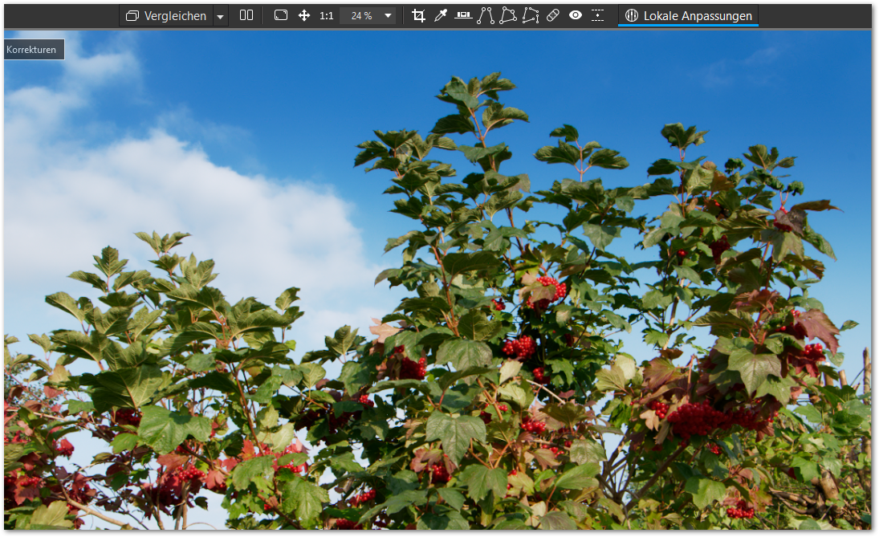The height and width of the screenshot is (537, 879).
Task: Activate the Horizon leveling tool
Action: tap(463, 15)
